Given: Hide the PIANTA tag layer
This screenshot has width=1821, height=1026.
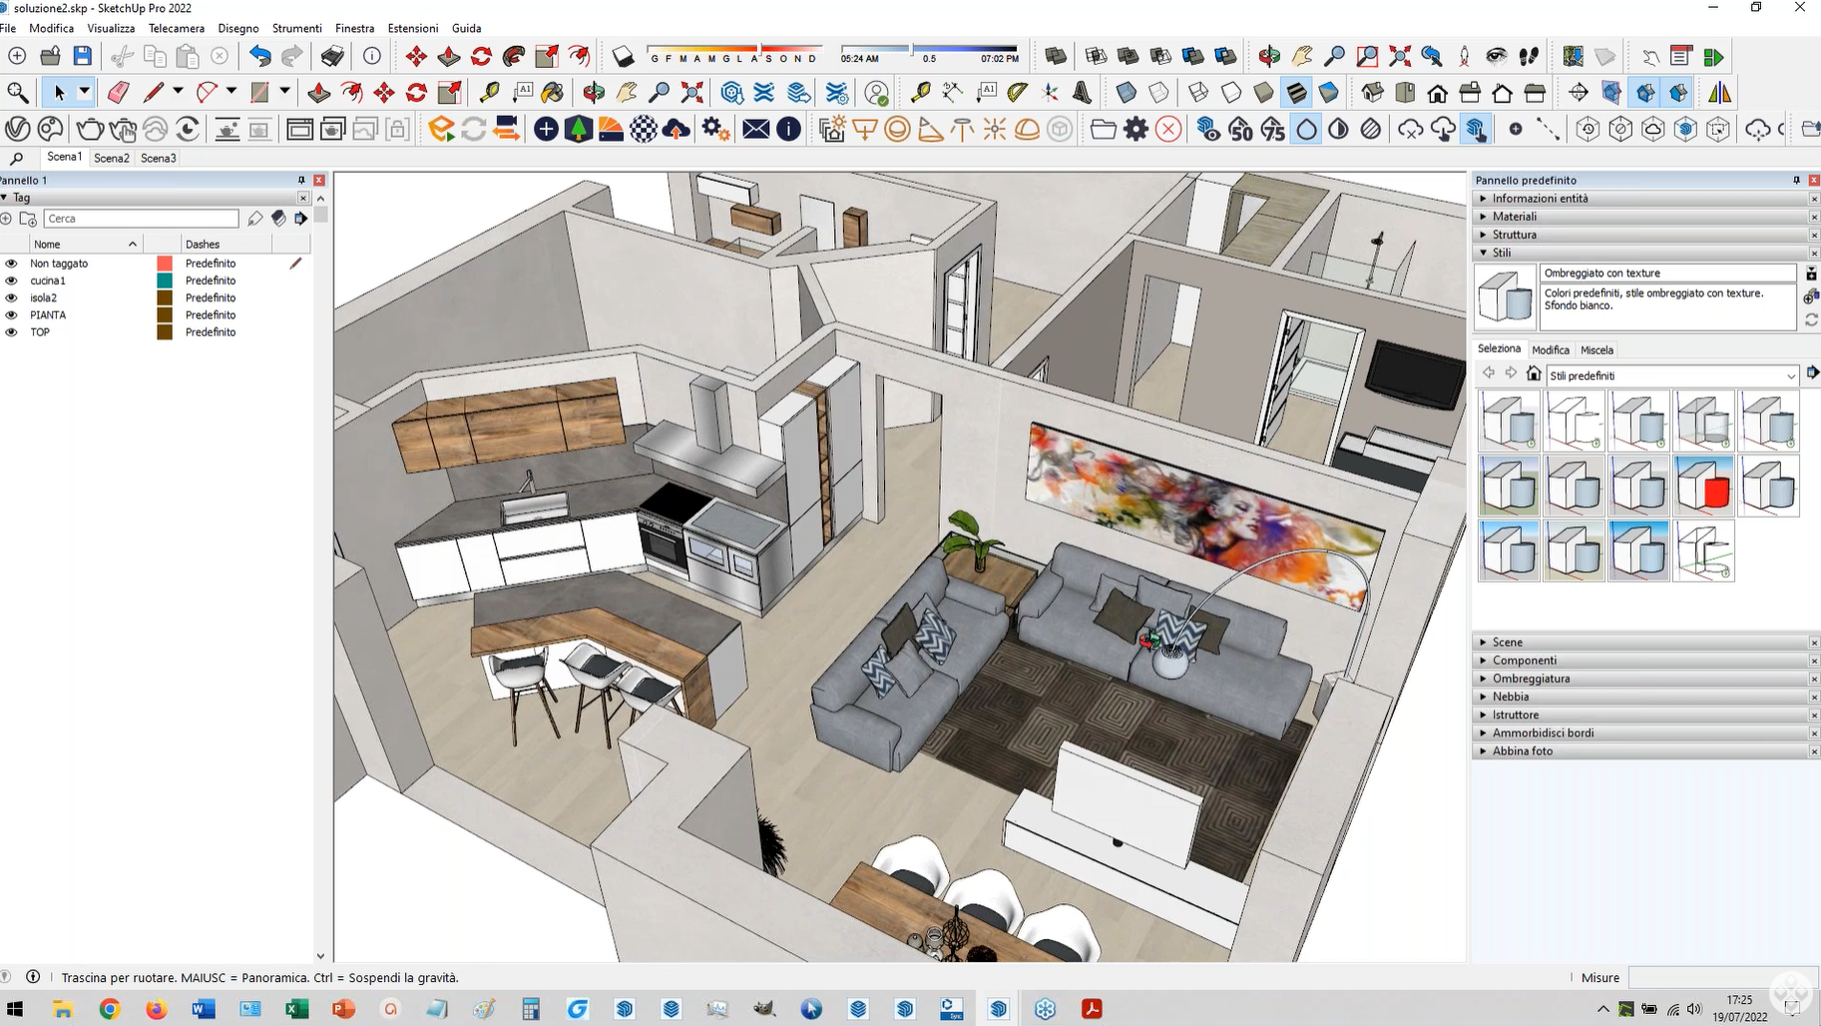Looking at the screenshot, I should 11,315.
